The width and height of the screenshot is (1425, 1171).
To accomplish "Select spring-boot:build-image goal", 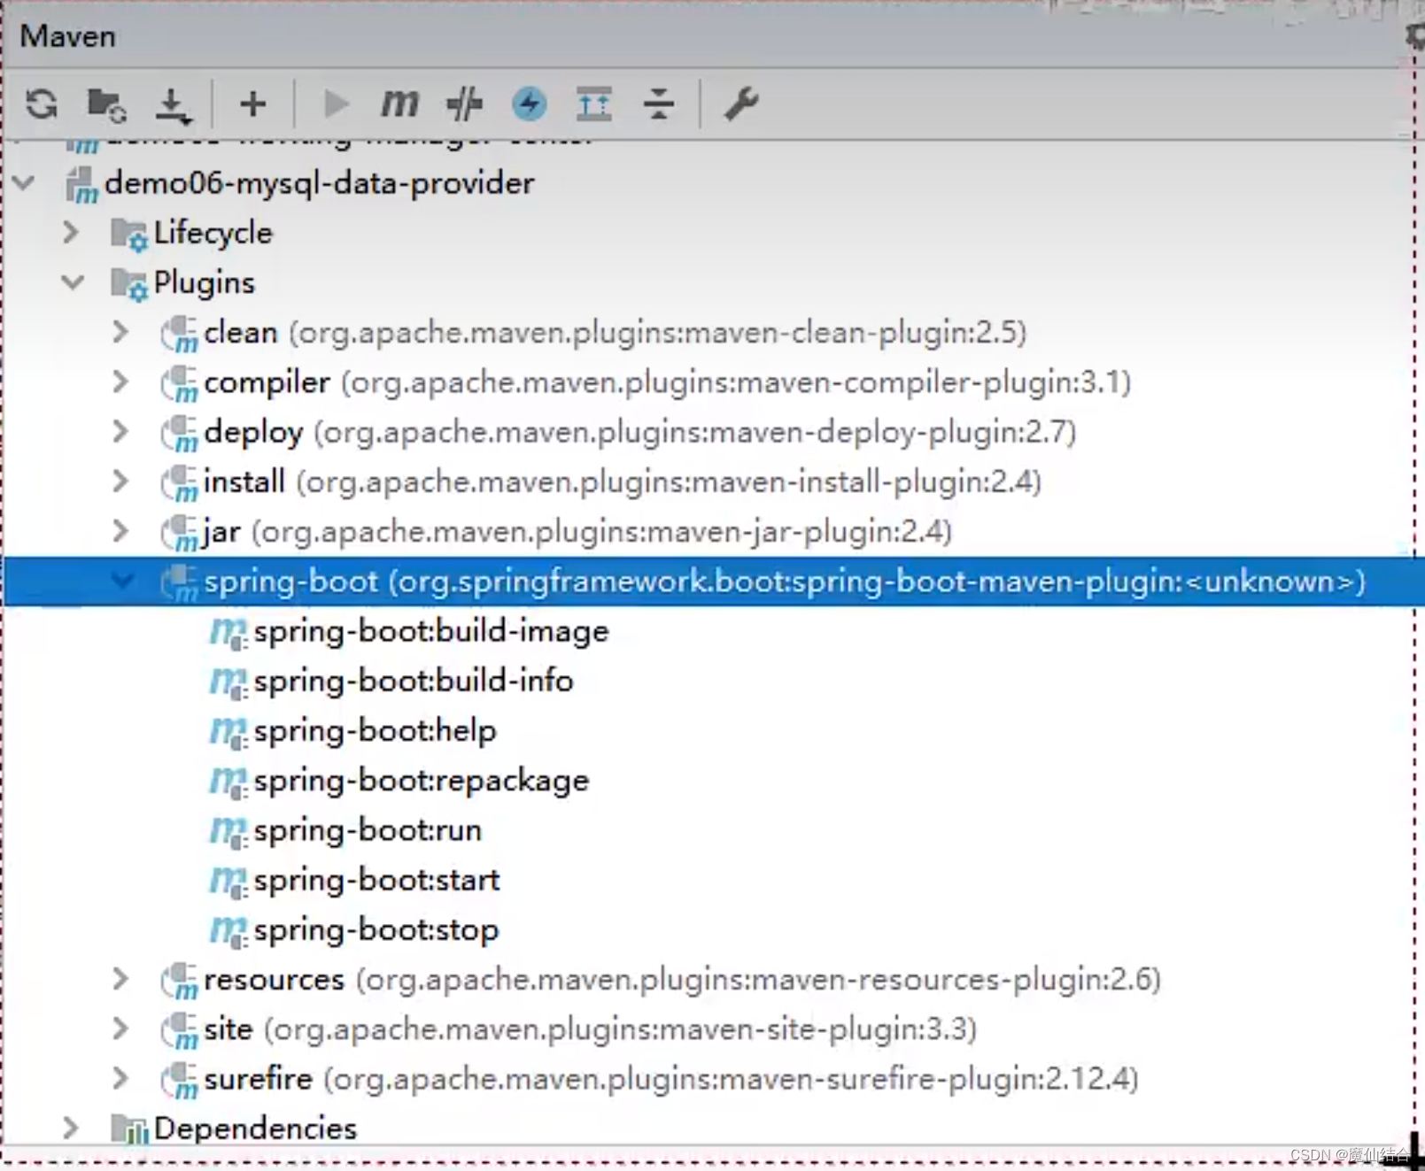I will 431,631.
